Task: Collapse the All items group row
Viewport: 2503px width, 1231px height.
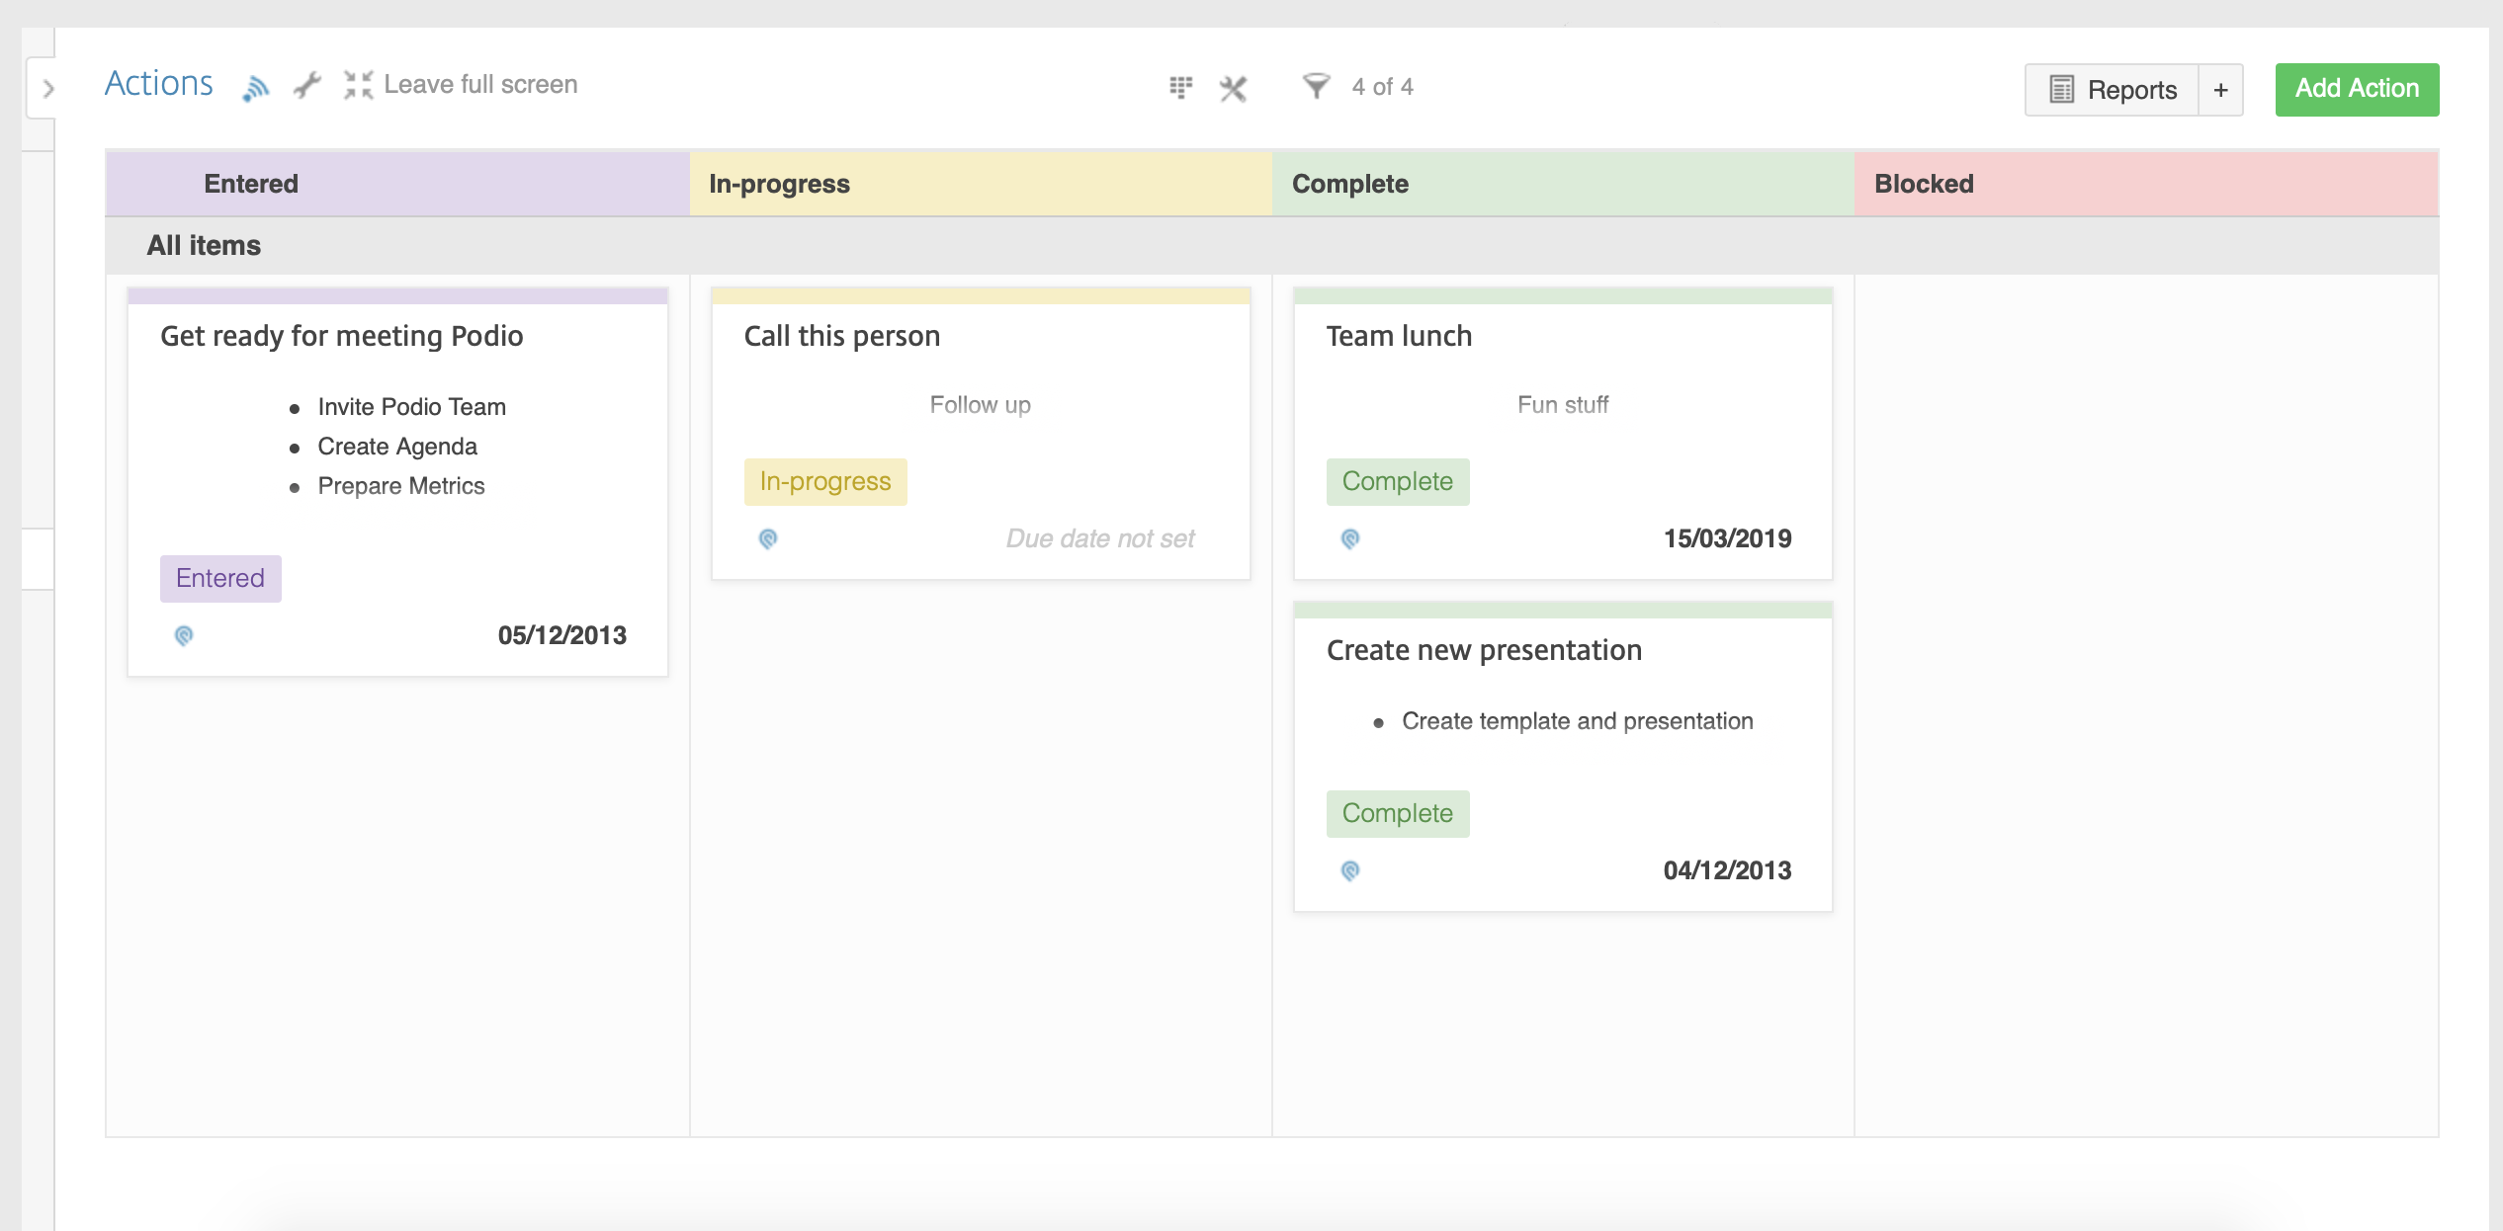Action: click(204, 245)
